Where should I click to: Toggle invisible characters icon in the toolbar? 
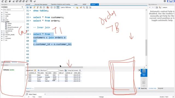[x=87, y=7]
